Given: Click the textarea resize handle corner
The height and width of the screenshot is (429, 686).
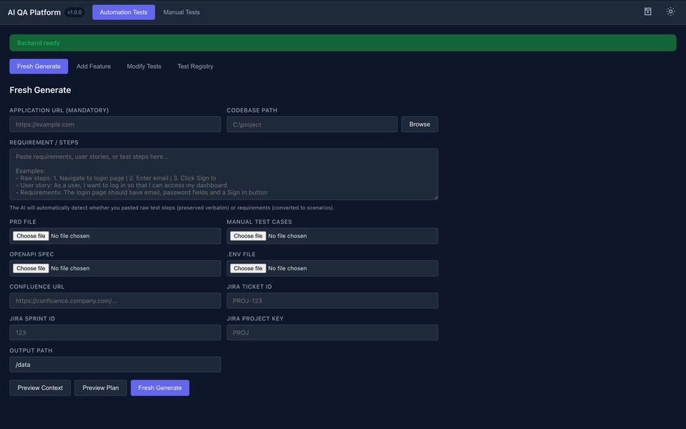Looking at the screenshot, I should coord(435,197).
